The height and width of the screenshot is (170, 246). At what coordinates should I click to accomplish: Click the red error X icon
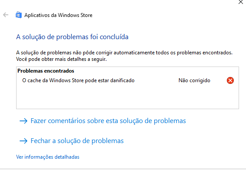[230, 80]
